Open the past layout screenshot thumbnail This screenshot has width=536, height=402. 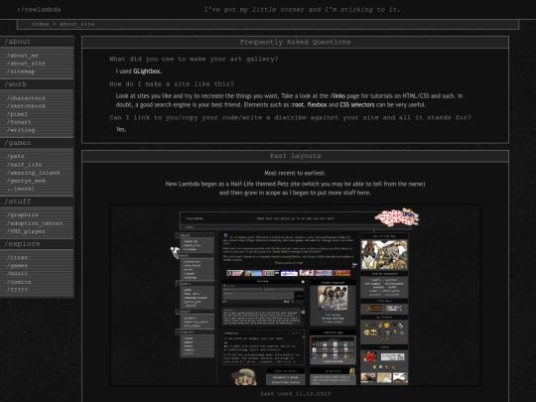click(295, 296)
